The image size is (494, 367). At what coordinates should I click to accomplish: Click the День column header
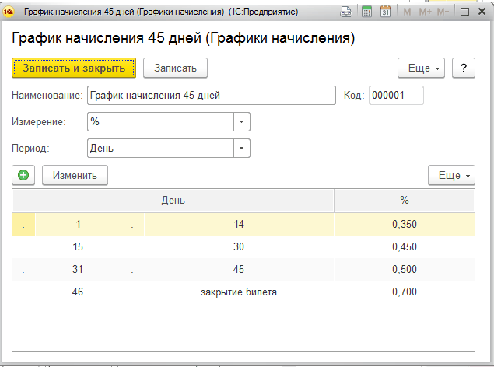point(173,200)
